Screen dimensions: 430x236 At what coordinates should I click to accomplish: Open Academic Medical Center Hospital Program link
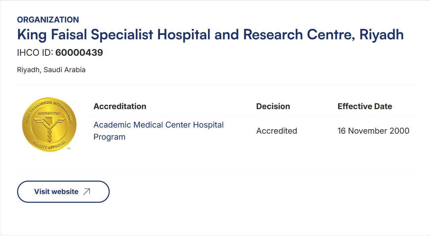point(159,131)
